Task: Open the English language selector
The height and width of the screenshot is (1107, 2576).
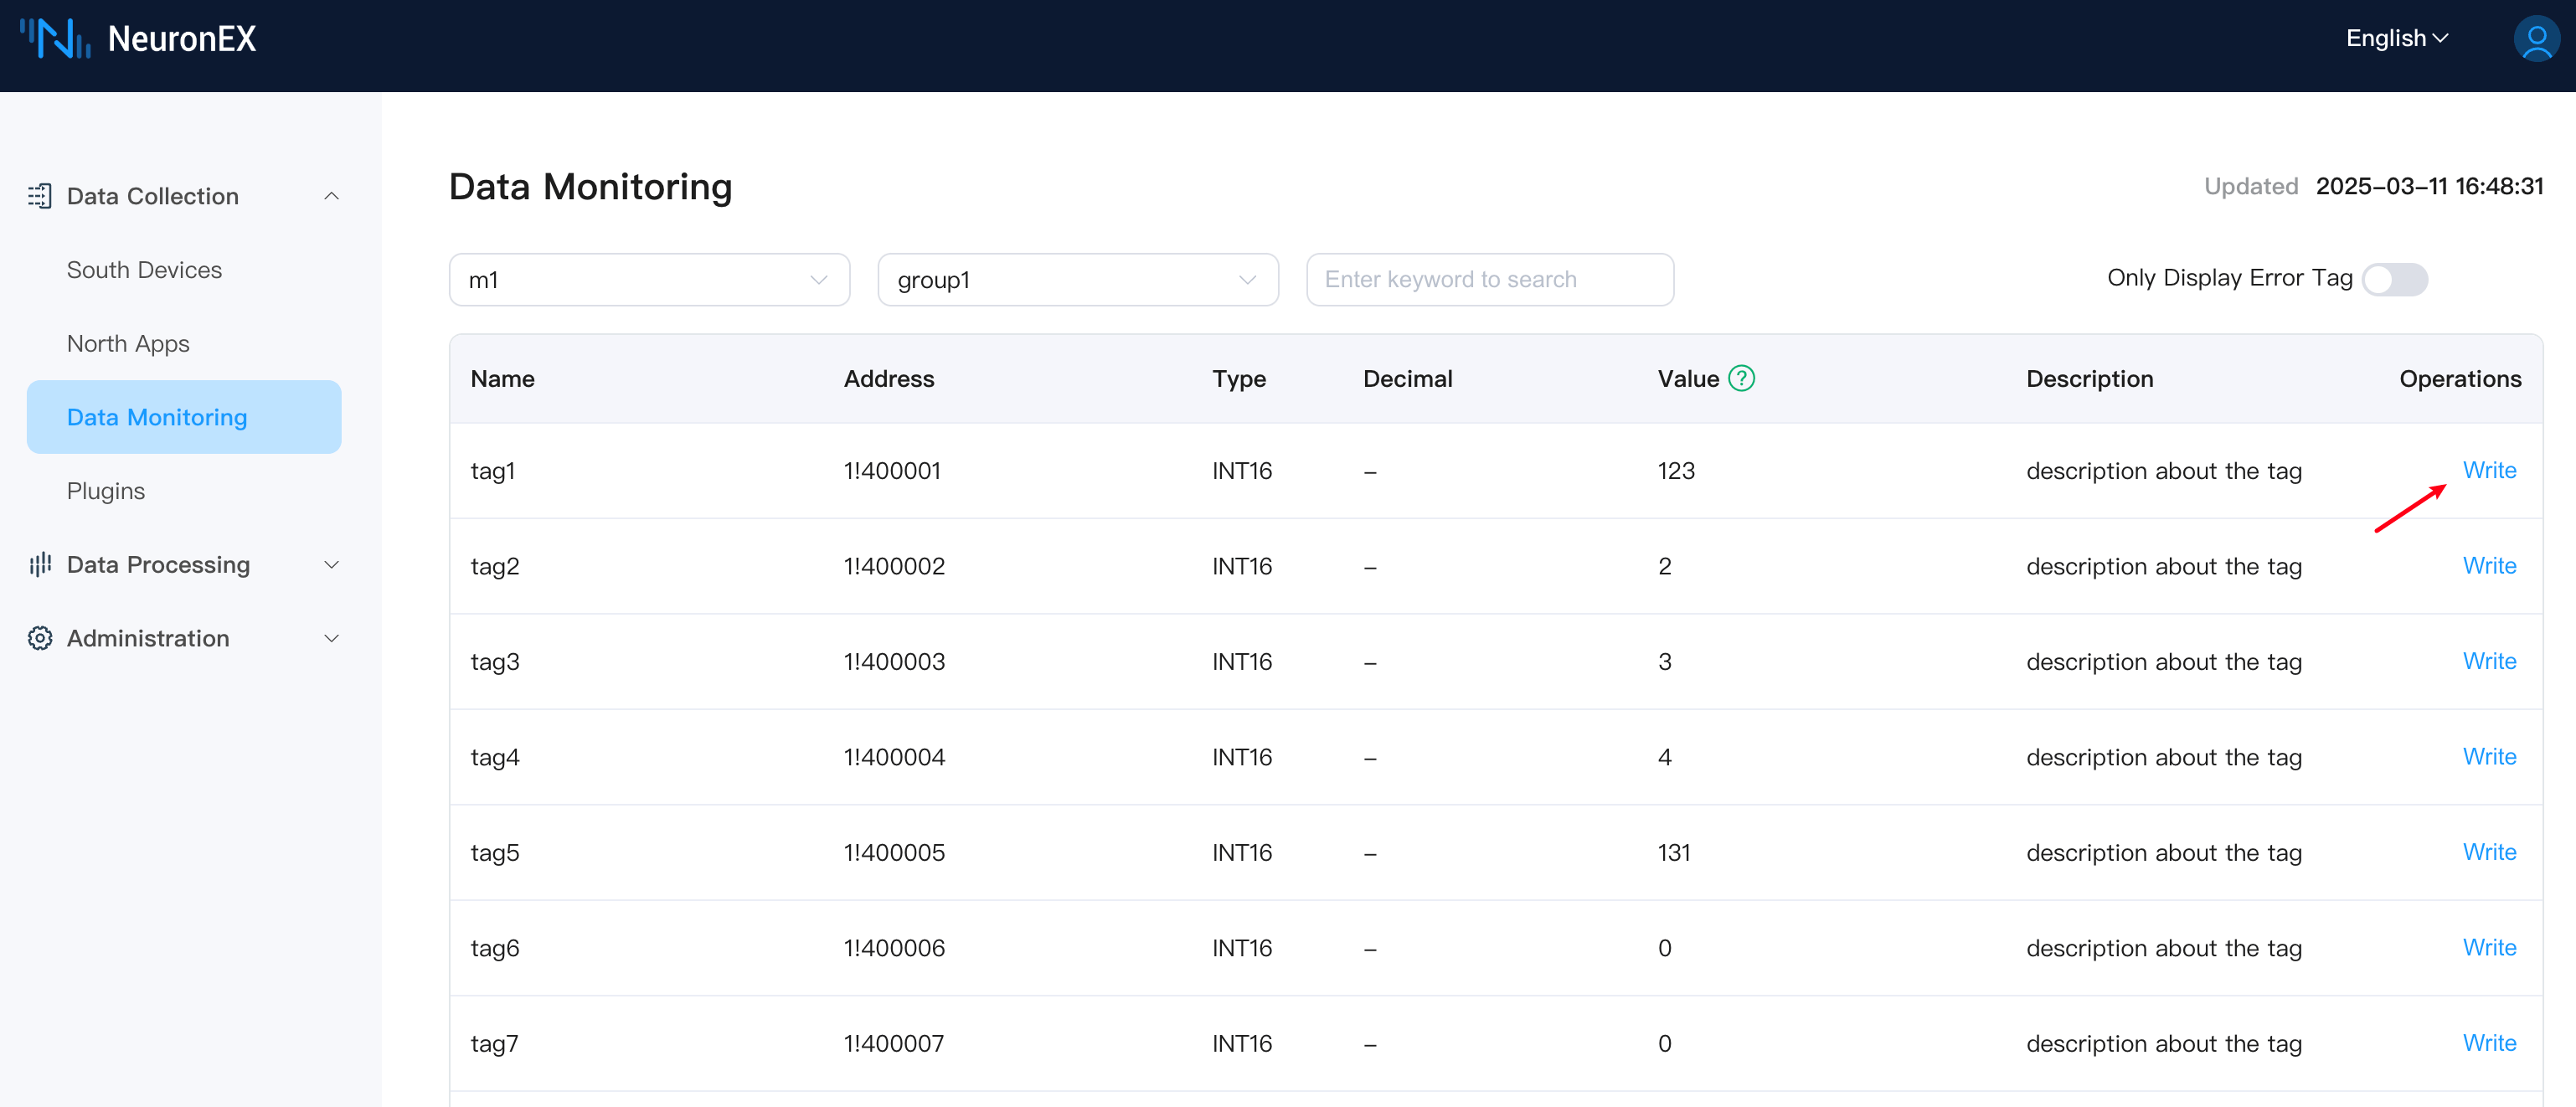Action: pyautogui.click(x=2396, y=39)
